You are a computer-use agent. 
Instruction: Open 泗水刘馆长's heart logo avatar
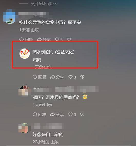point(25,54)
